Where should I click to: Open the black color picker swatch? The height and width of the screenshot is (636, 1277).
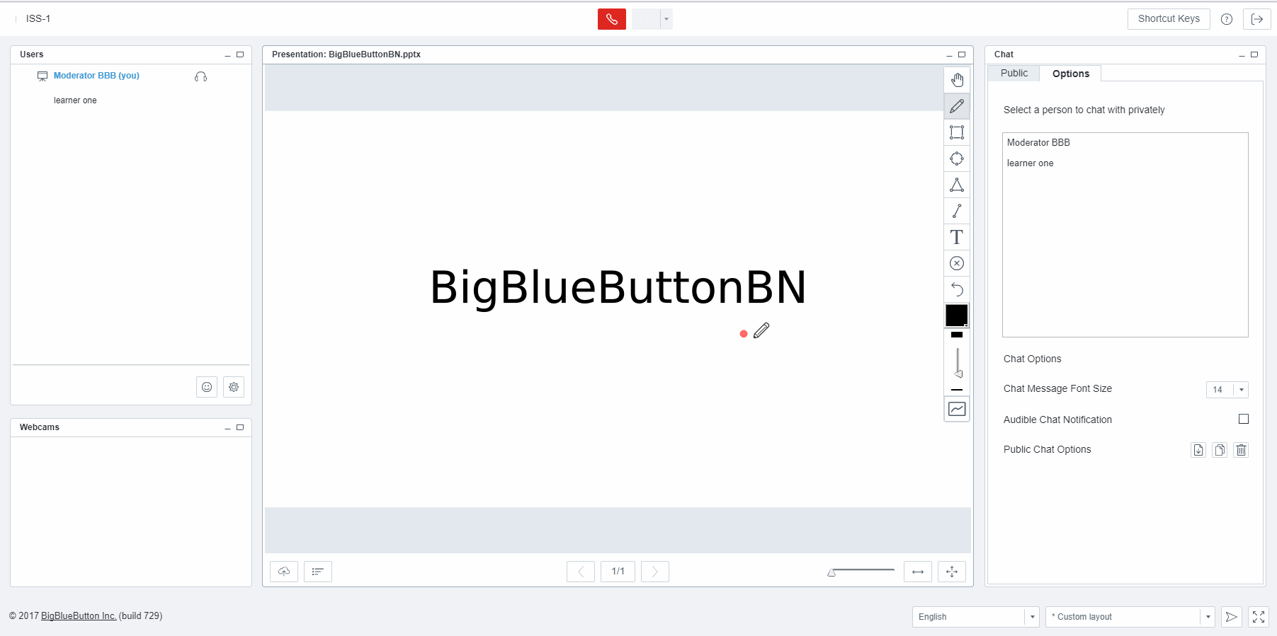point(957,316)
